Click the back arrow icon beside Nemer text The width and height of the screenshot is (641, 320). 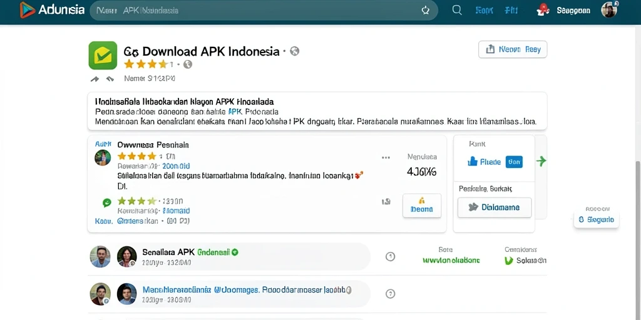[x=110, y=79]
